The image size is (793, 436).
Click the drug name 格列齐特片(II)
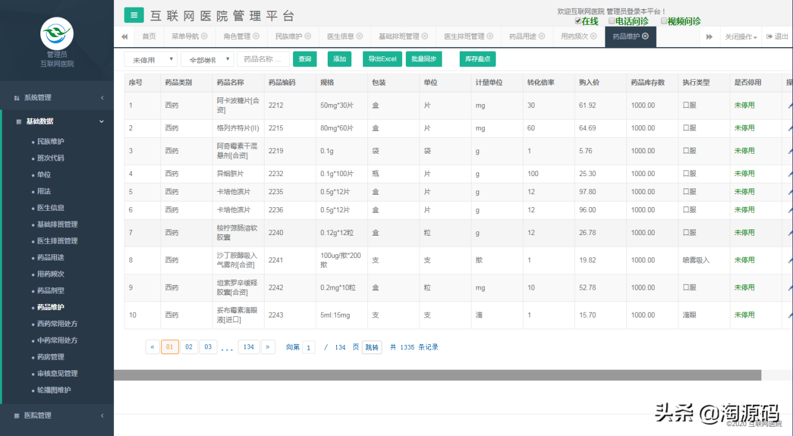point(237,128)
